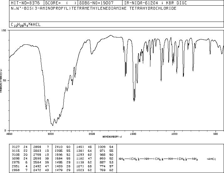
Task: Click the structural formula diagram
Action: coord(167,159)
